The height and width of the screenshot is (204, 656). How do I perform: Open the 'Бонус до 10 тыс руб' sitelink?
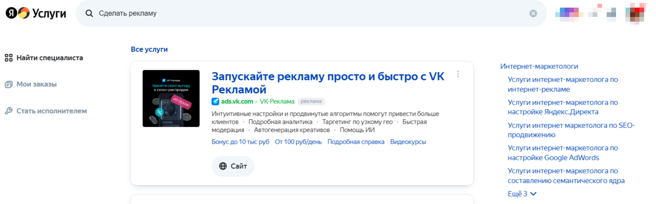click(x=240, y=142)
